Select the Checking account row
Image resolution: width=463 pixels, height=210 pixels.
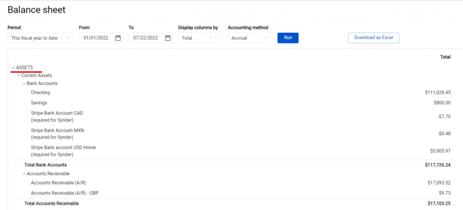click(x=231, y=93)
